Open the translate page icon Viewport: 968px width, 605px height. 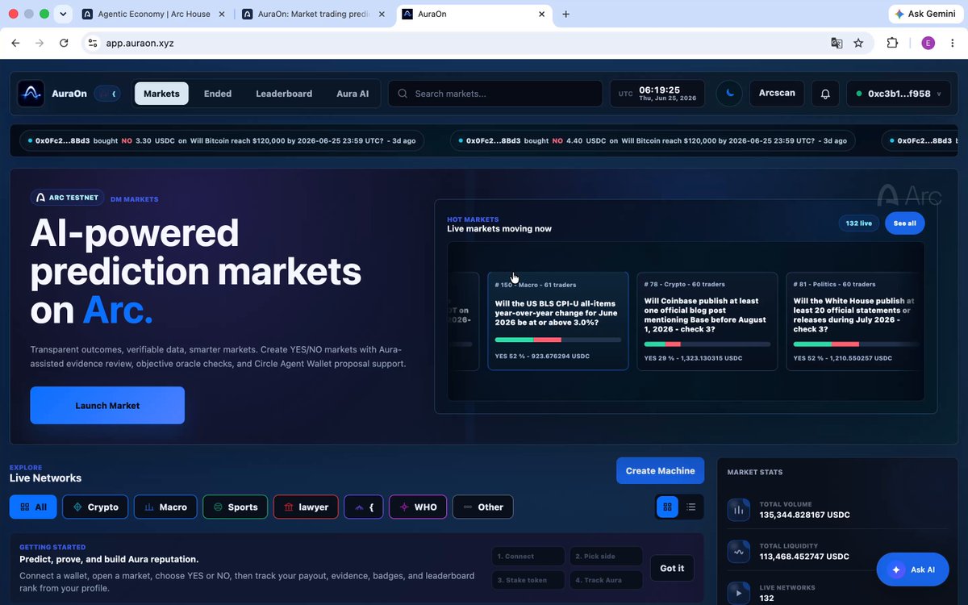[x=837, y=43]
